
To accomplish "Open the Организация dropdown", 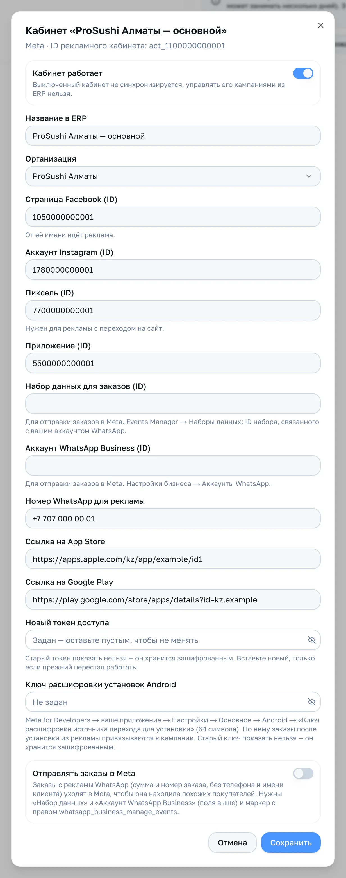I will tap(173, 176).
